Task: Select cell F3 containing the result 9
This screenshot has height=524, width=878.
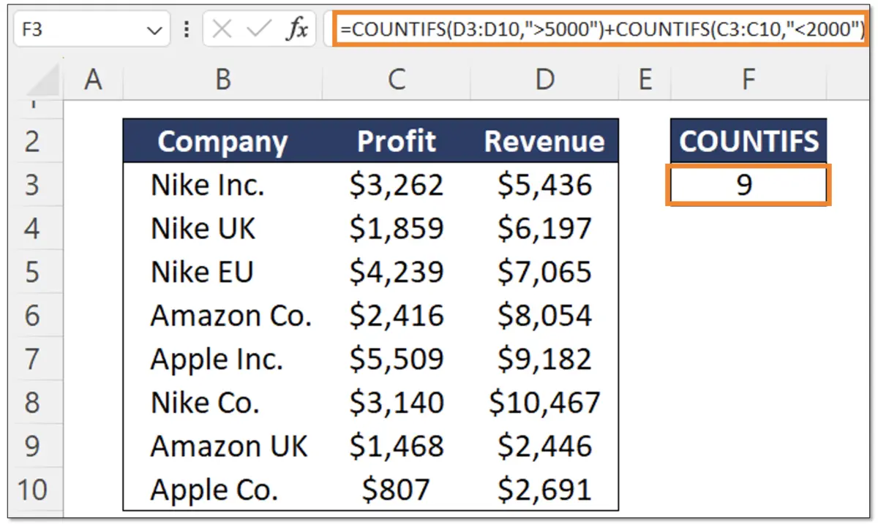Action: pos(748,184)
